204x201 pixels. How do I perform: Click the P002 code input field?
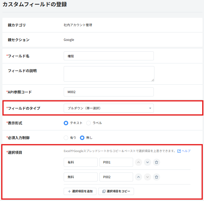click(x=116, y=177)
